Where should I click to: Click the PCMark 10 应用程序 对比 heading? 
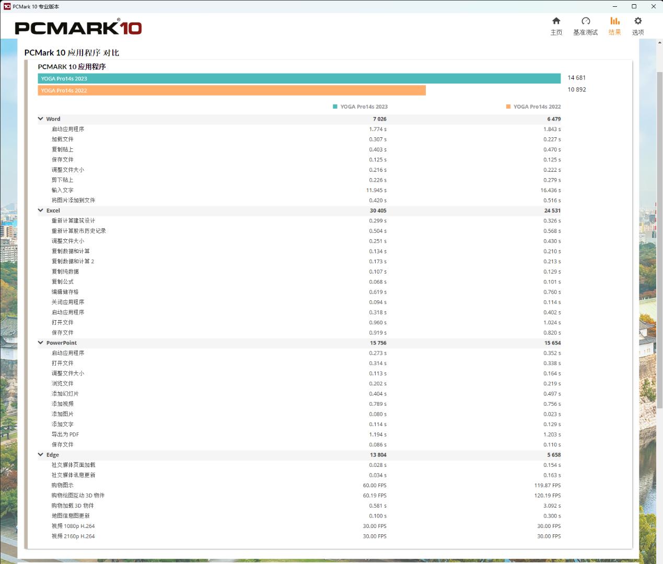click(72, 53)
